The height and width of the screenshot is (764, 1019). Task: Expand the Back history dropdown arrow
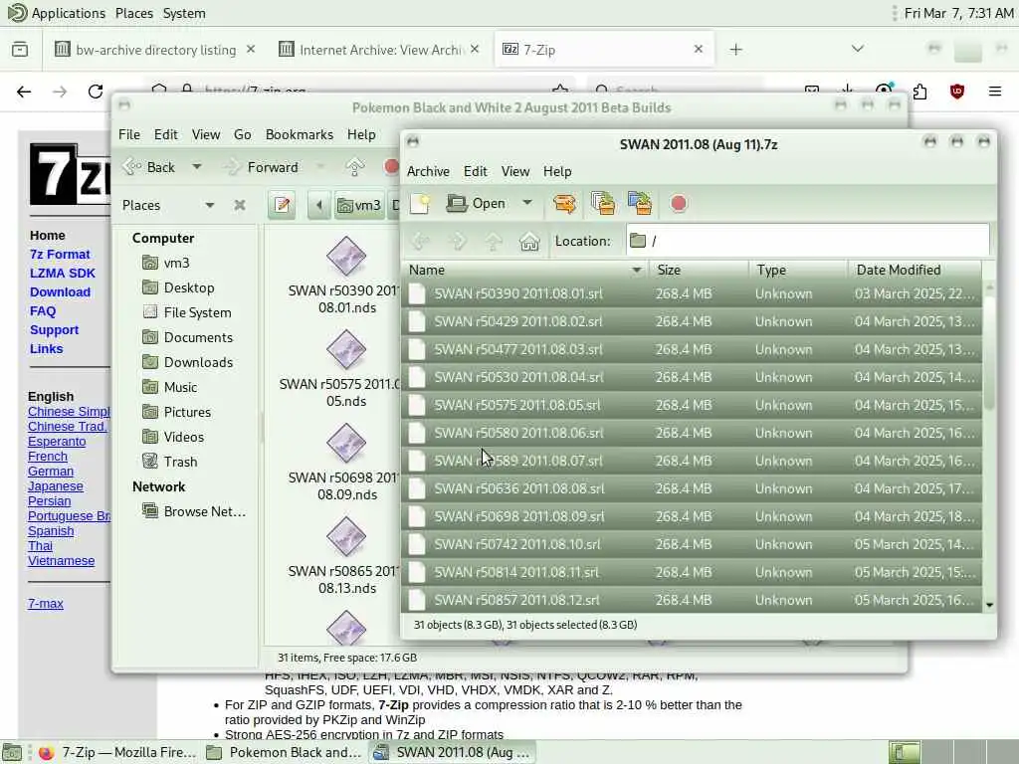pos(196,167)
